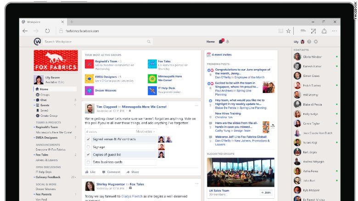Refresh the page in the browser
This screenshot has height=201, width=358.
coord(48,31)
